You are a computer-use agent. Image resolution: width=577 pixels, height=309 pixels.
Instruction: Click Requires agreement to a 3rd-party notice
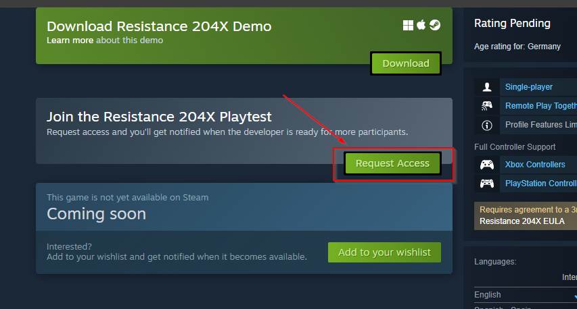[x=528, y=210]
